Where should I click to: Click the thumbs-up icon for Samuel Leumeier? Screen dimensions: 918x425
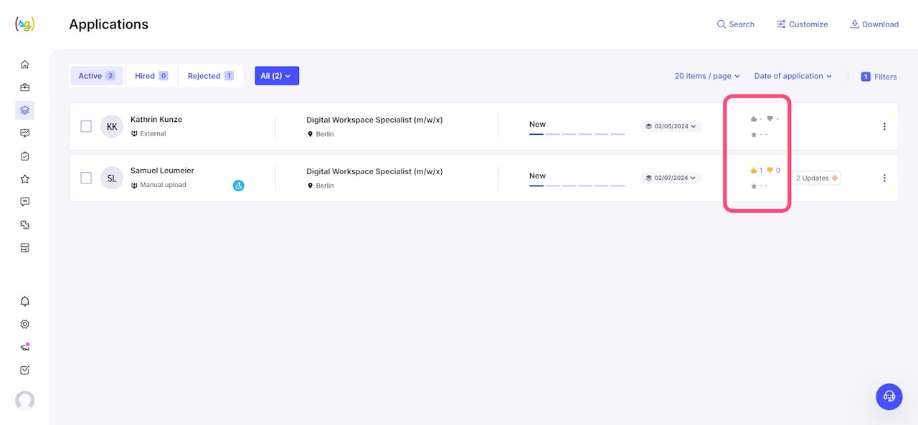pos(754,171)
